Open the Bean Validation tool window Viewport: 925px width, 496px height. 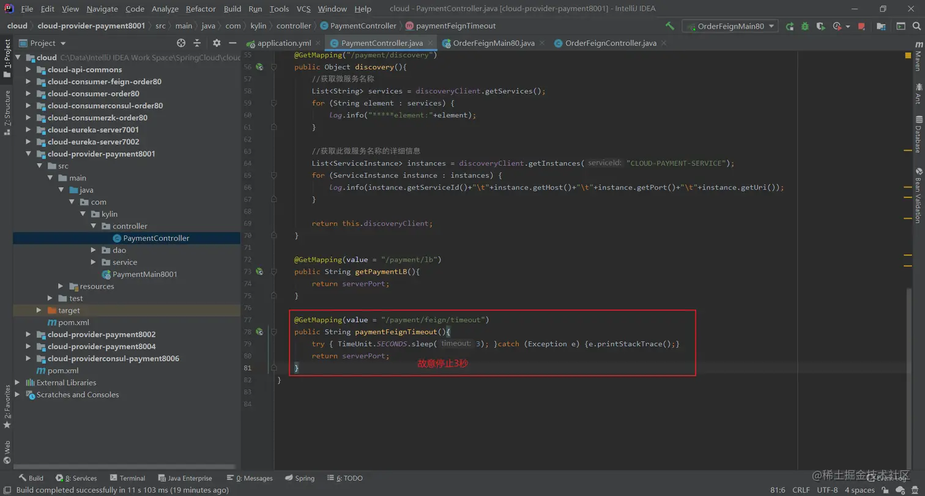(918, 196)
